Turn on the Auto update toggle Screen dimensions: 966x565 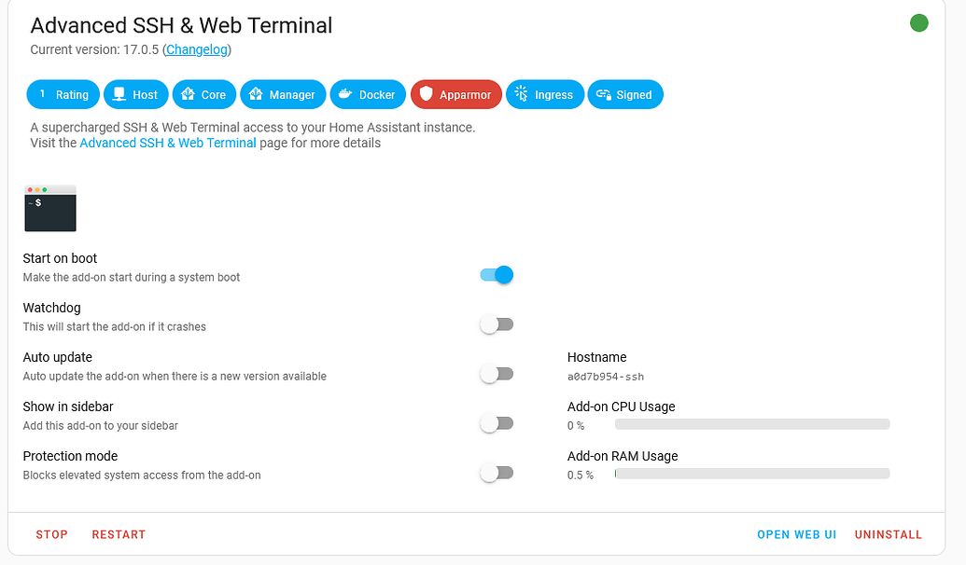497,374
